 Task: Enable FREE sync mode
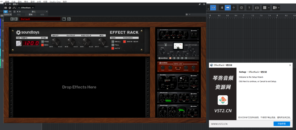42,42
